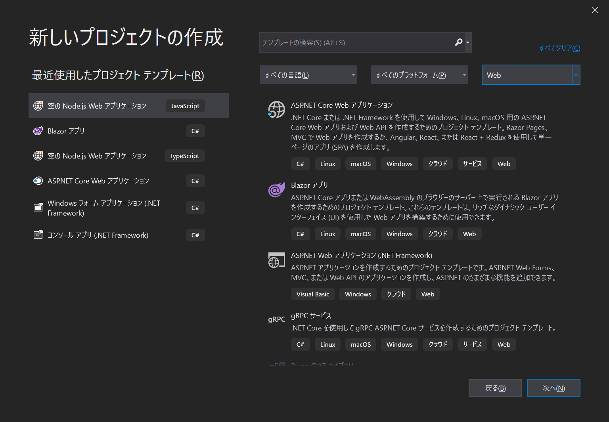The height and width of the screenshot is (422, 609).
Task: Click the Windows tag under Blazor アプリ template
Action: (400, 234)
